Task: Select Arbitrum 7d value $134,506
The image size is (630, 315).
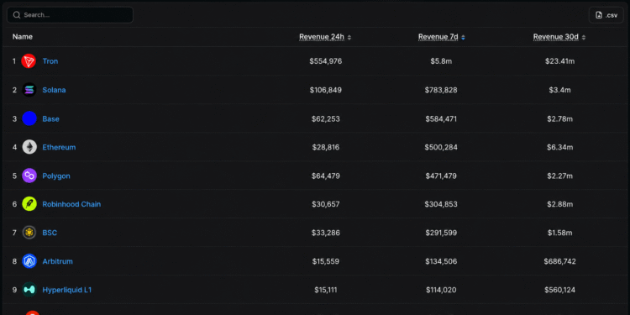Action: pyautogui.click(x=441, y=261)
